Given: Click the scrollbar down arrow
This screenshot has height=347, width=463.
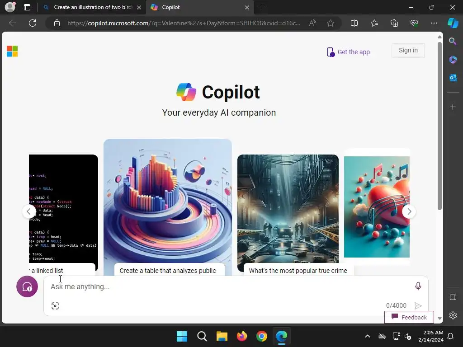Looking at the screenshot, I should click(x=439, y=318).
